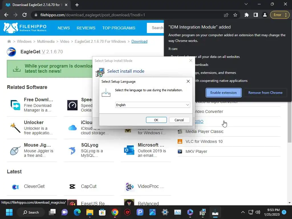Open the TOP PROGRAMS menu
Image resolution: width=292 pixels, height=219 pixels.
coord(119,28)
